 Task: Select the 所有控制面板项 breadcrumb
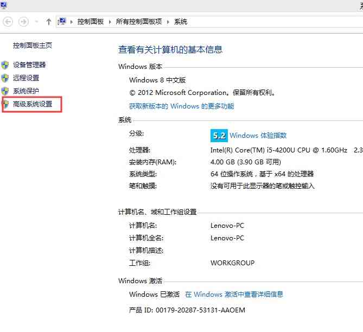click(x=139, y=22)
